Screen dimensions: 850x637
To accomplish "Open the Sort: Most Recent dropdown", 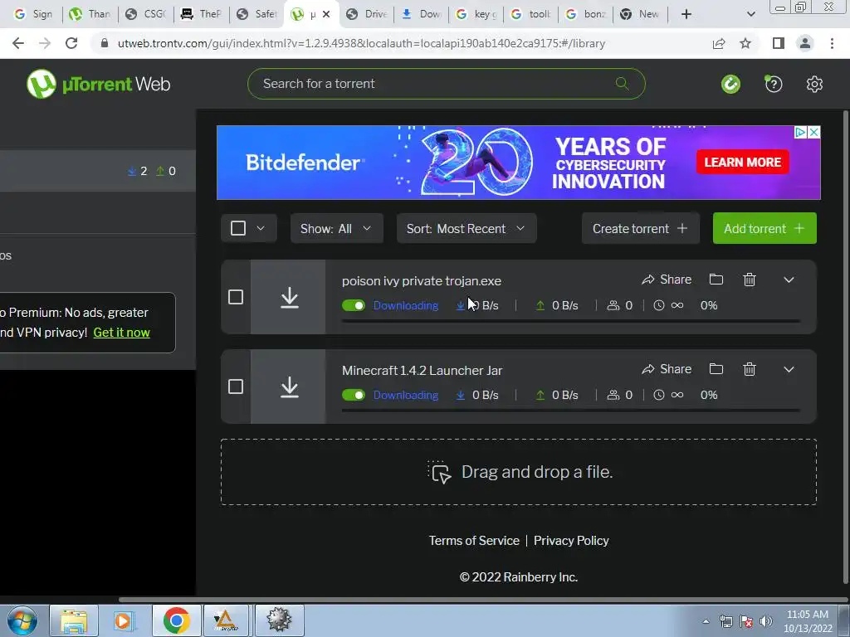I will (x=467, y=228).
